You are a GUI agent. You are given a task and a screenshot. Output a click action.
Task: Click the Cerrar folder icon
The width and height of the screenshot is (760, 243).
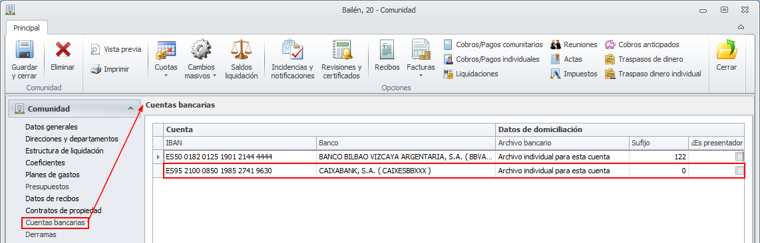727,50
